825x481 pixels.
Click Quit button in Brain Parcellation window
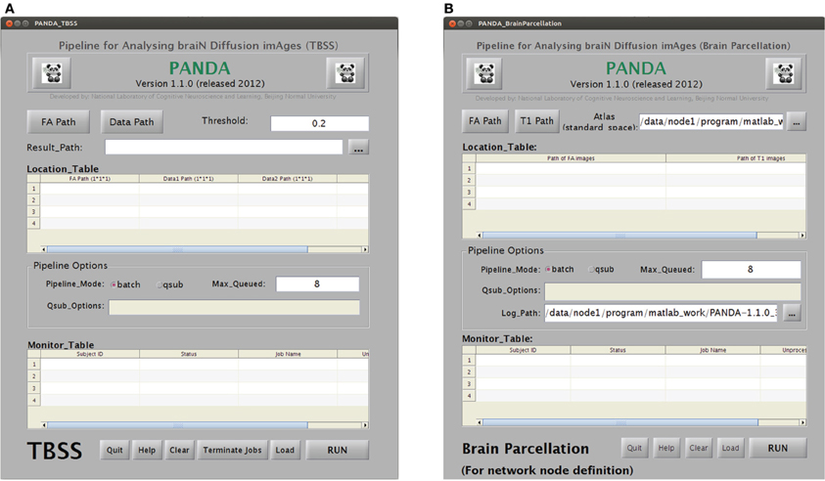634,448
